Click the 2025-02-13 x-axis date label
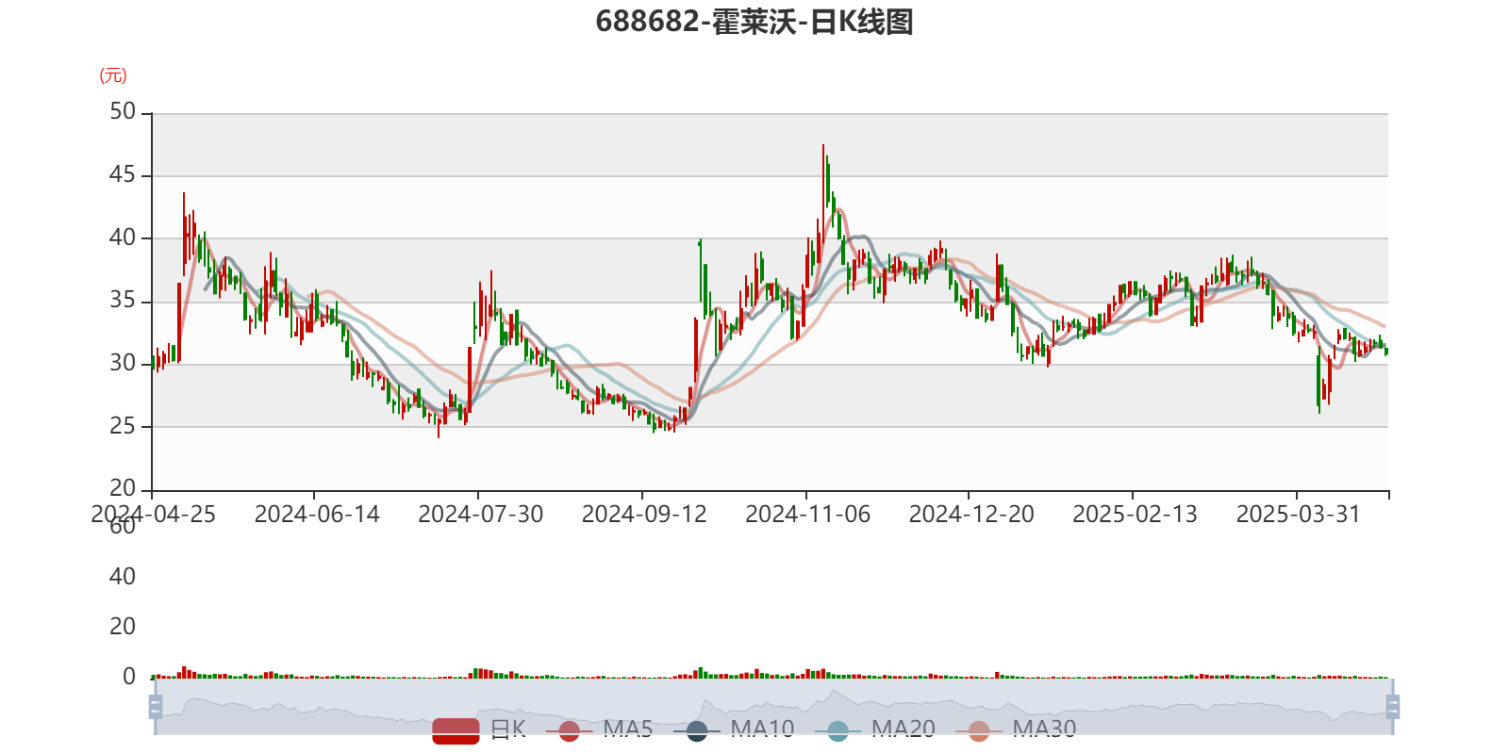The width and height of the screenshot is (1509, 754). [1135, 515]
